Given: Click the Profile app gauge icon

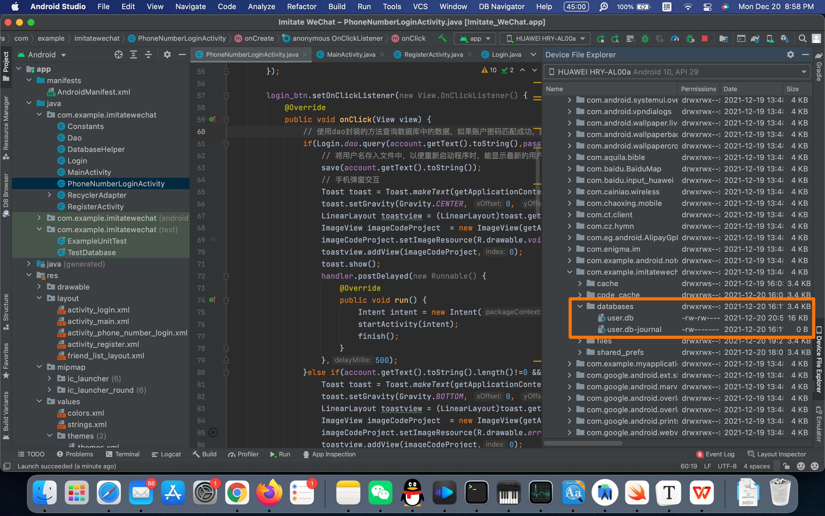Looking at the screenshot, I should (675, 39).
